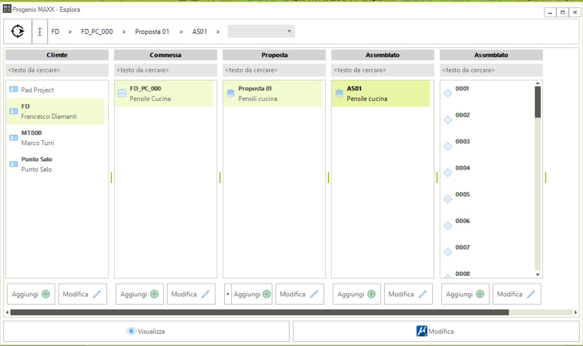Click Modifica under the rightmost Assemblato column
The width and height of the screenshot is (583, 346).
tap(516, 294)
